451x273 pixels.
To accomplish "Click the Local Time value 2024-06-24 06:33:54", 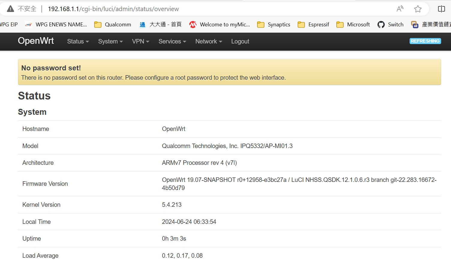I will point(189,222).
